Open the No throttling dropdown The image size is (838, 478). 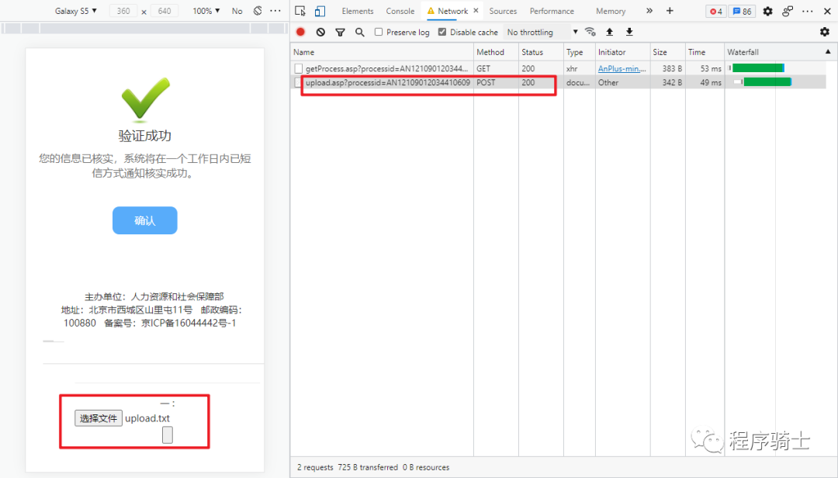[x=542, y=32]
